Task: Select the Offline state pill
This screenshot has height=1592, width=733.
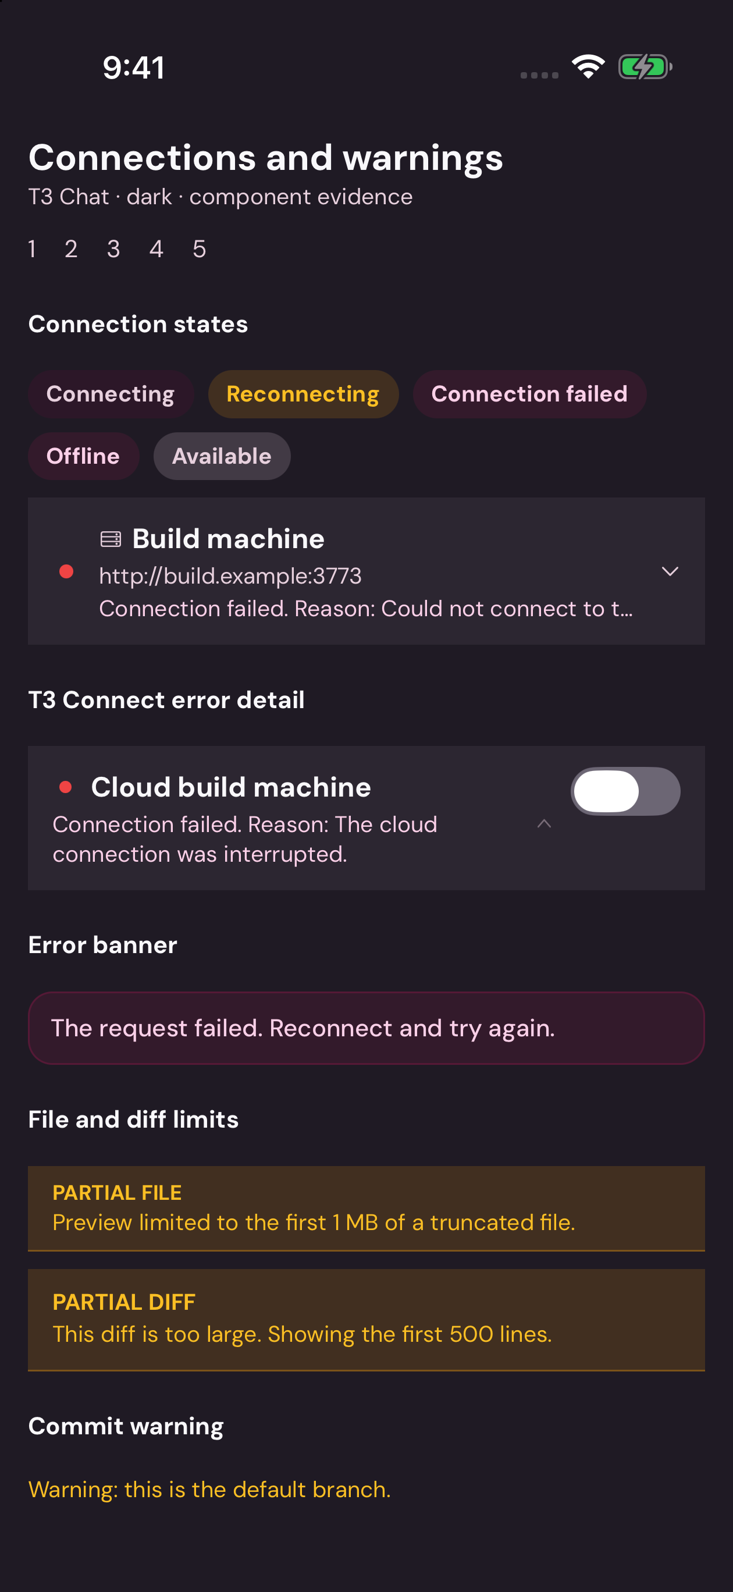Action: pos(83,456)
